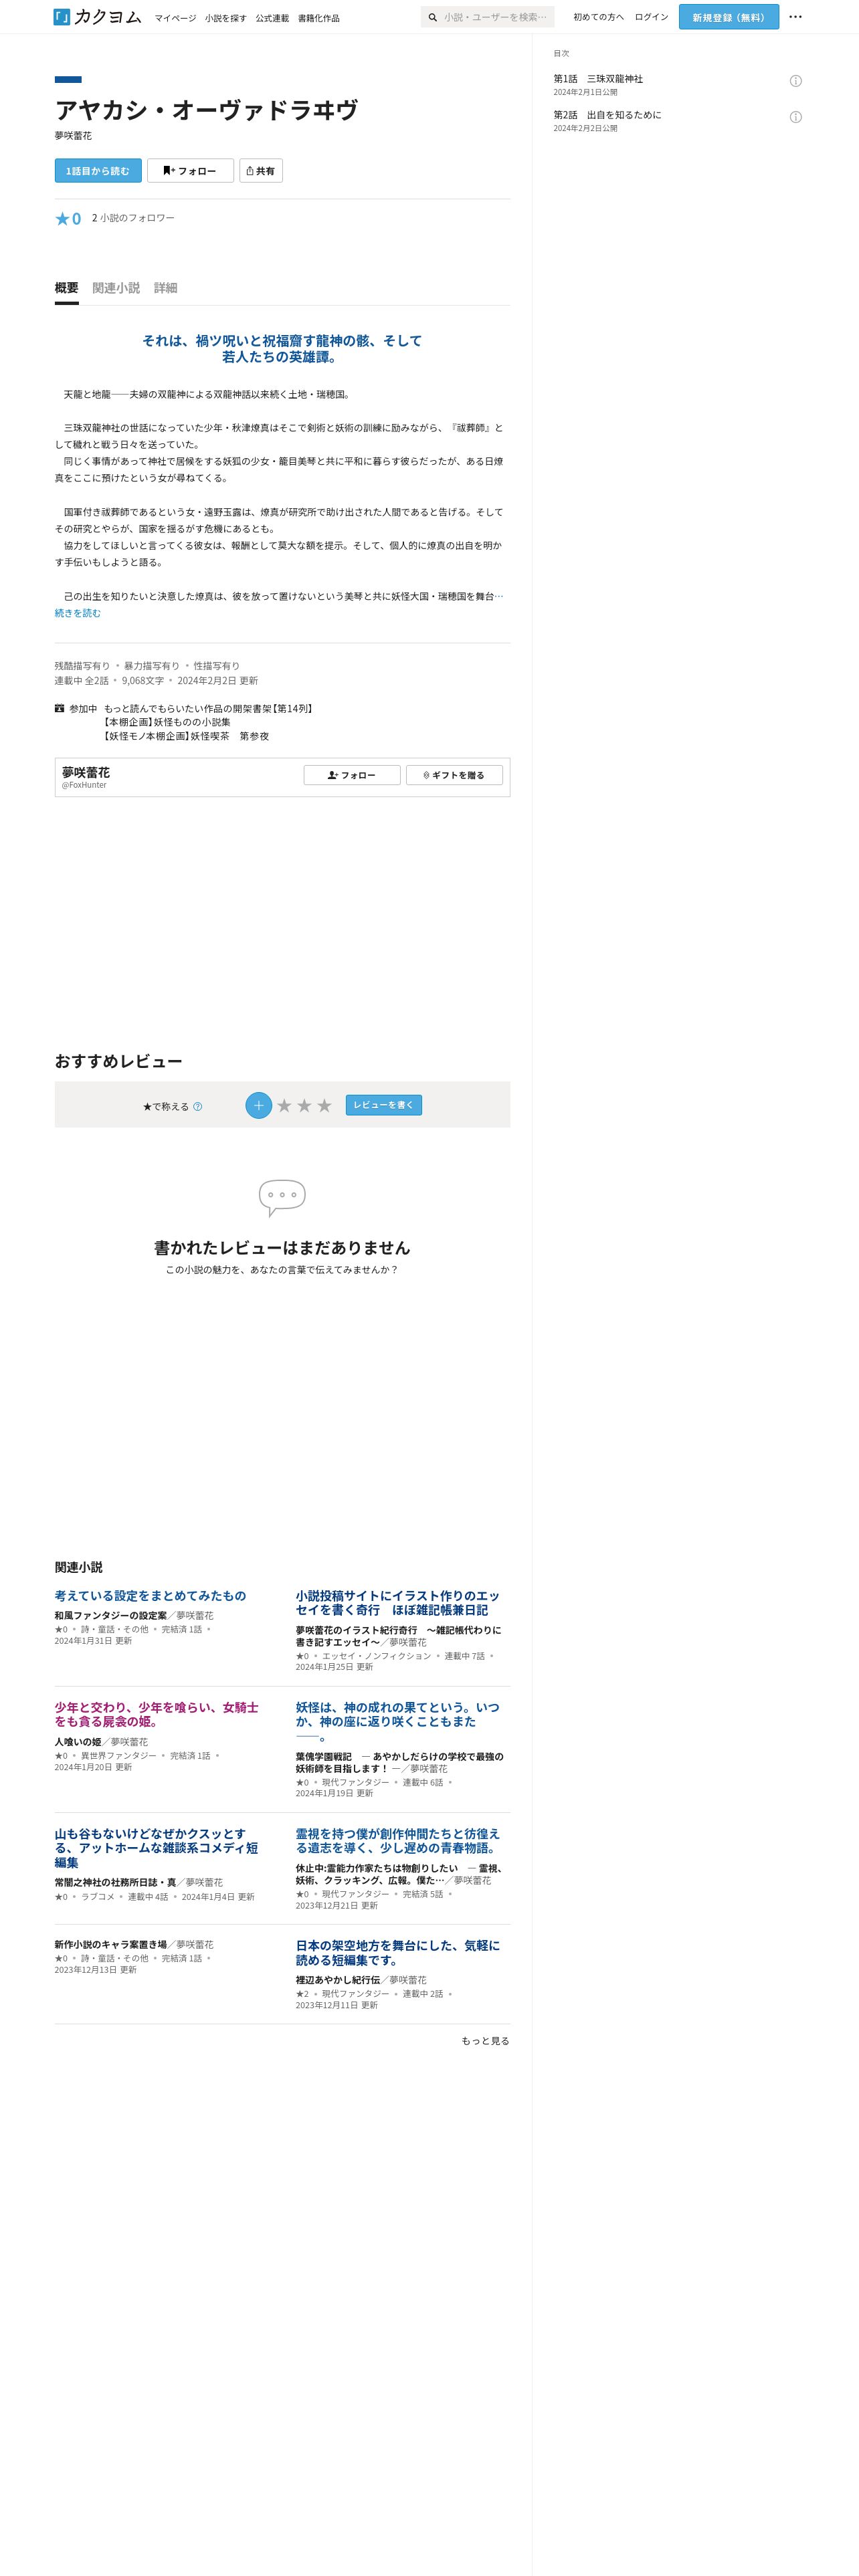This screenshot has height=2576, width=859.
Task: Follow author 夢咲蕾花
Action: [352, 775]
